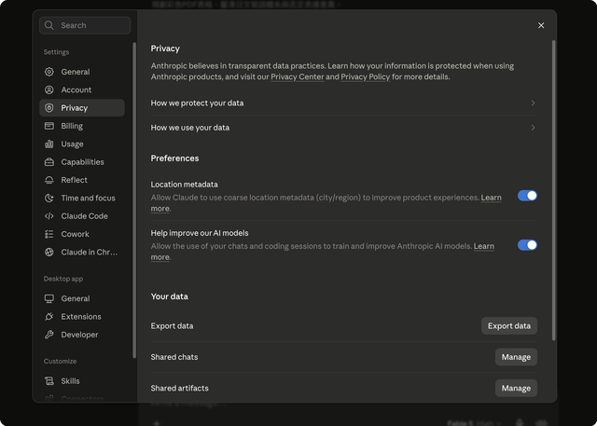Click the Cowork checklist icon
Screen dimensions: 597x426
pos(49,234)
